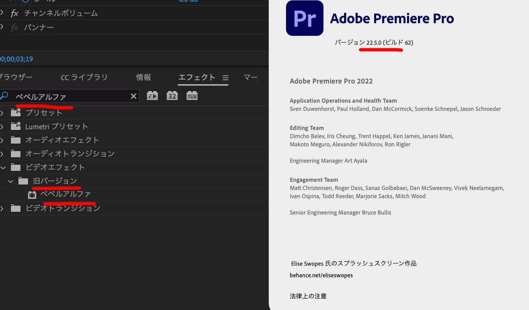Click the チャンネルボリューム label

[61, 13]
